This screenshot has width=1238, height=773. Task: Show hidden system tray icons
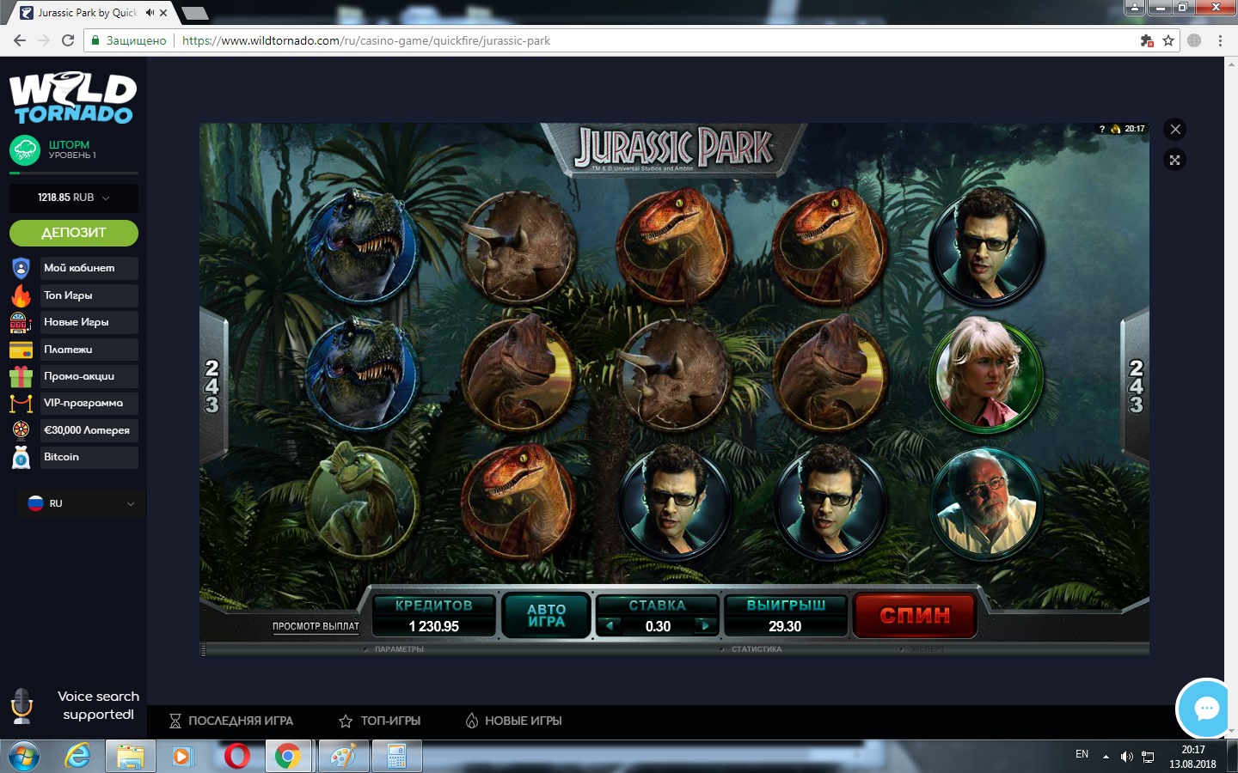(x=1106, y=757)
